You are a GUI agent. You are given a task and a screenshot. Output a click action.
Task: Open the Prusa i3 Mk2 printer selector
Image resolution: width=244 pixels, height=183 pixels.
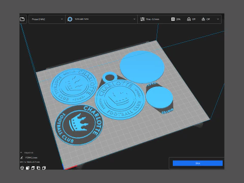point(47,19)
